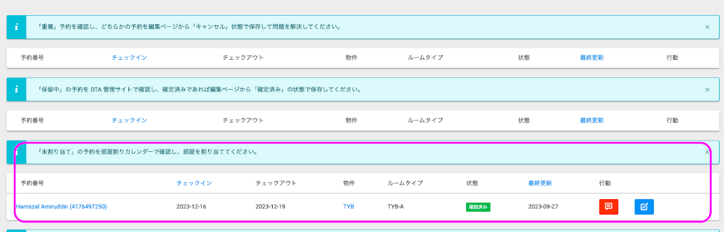This screenshot has width=724, height=232.
Task: Click the 2023-12-16 check-in date cell
Action: pyautogui.click(x=191, y=207)
